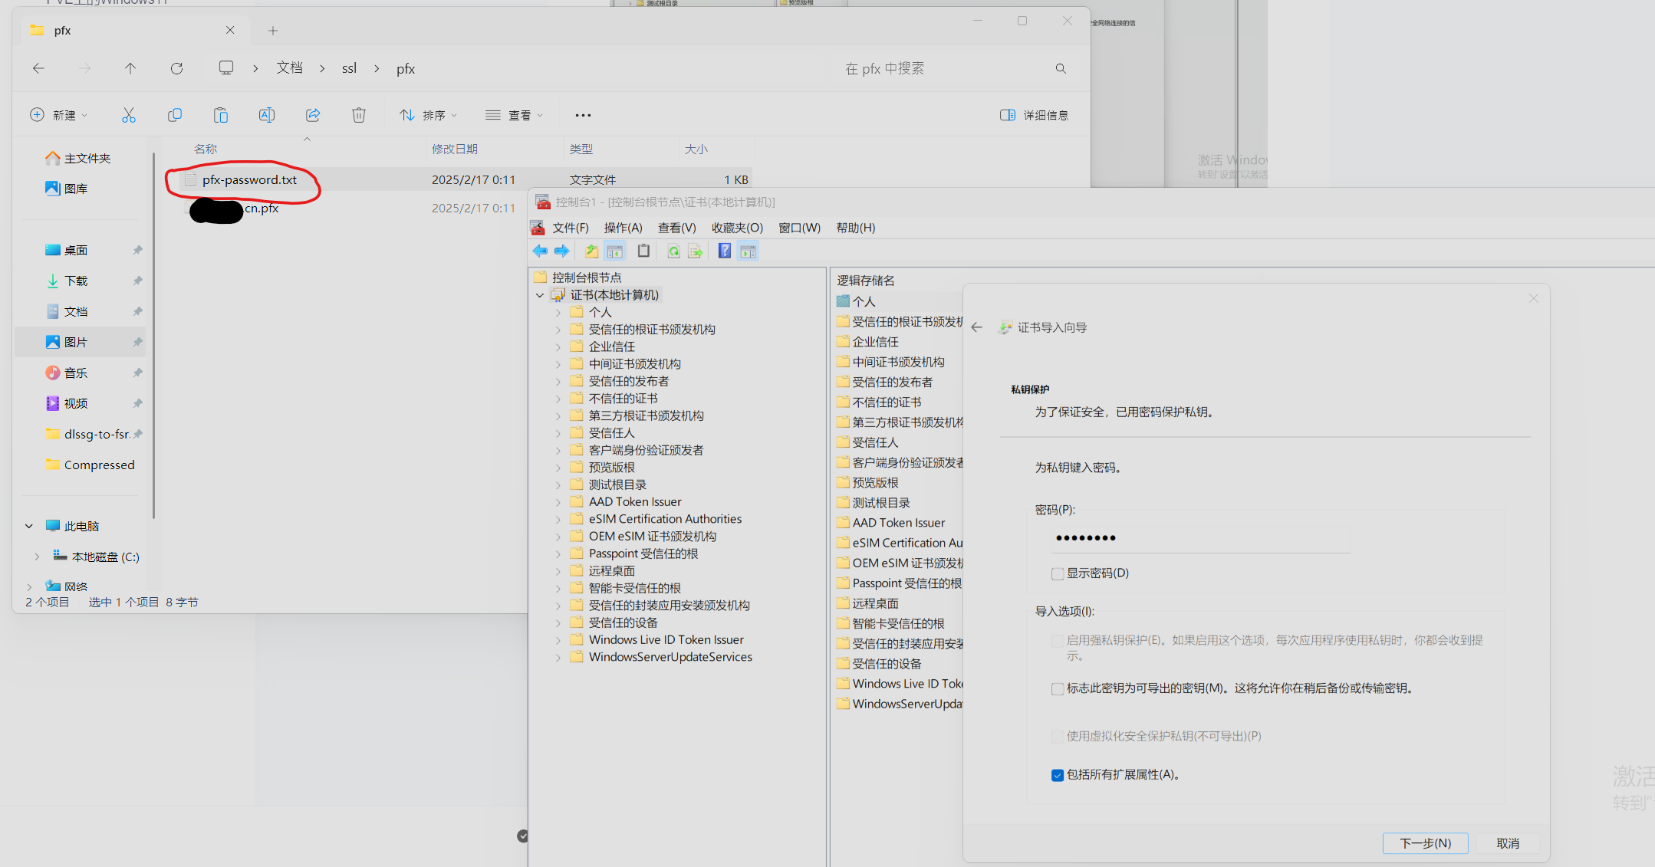Check 标志此密钥为可导出的密钥 option

pos(1058,688)
